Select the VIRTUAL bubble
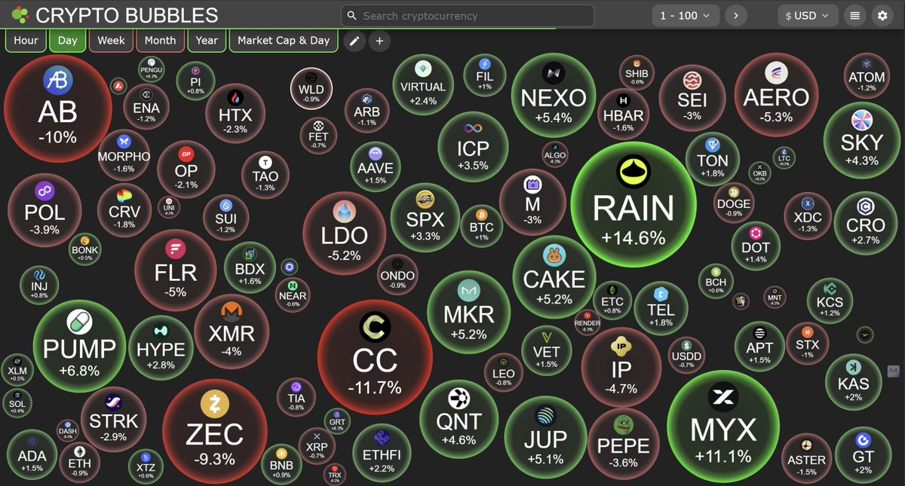Viewport: 905px width, 486px height. (423, 86)
